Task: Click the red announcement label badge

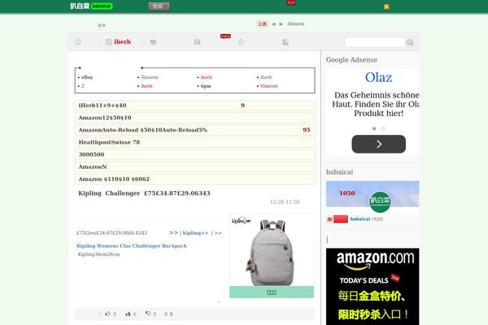Action: pos(263,24)
